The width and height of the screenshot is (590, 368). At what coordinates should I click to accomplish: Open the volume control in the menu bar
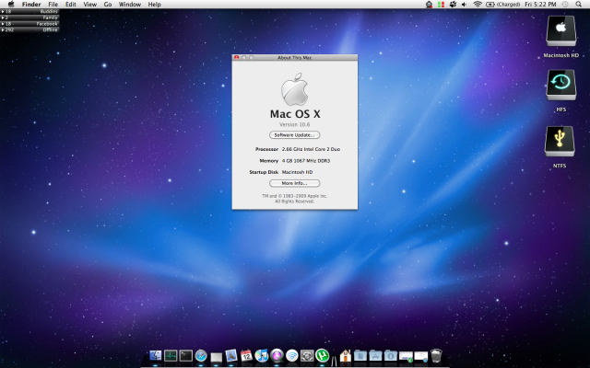pos(464,4)
